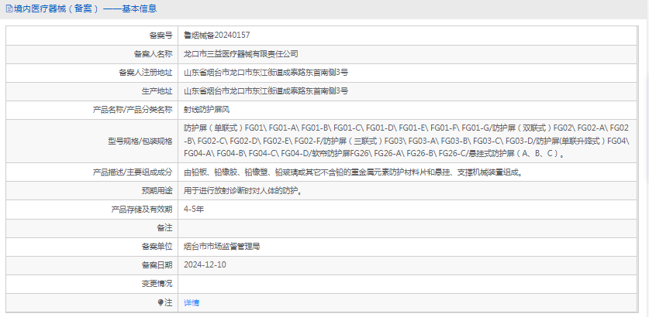Click the 预期用途 label
The width and height of the screenshot is (649, 317).
[157, 191]
